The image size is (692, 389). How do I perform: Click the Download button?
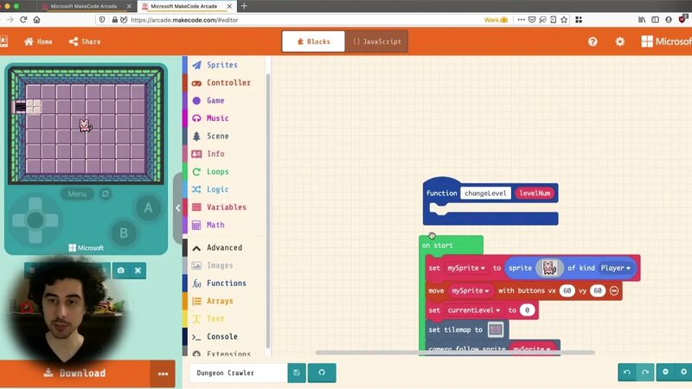point(74,373)
